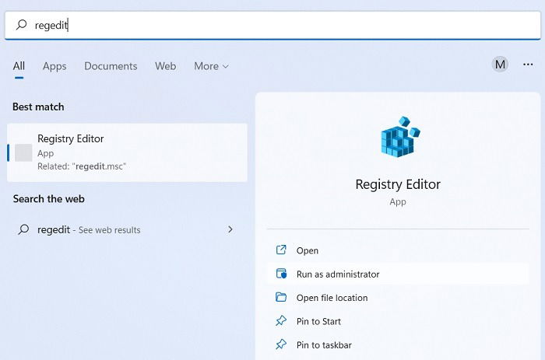Switch to the Apps tab
Screen dimensions: 545x360
pos(54,66)
